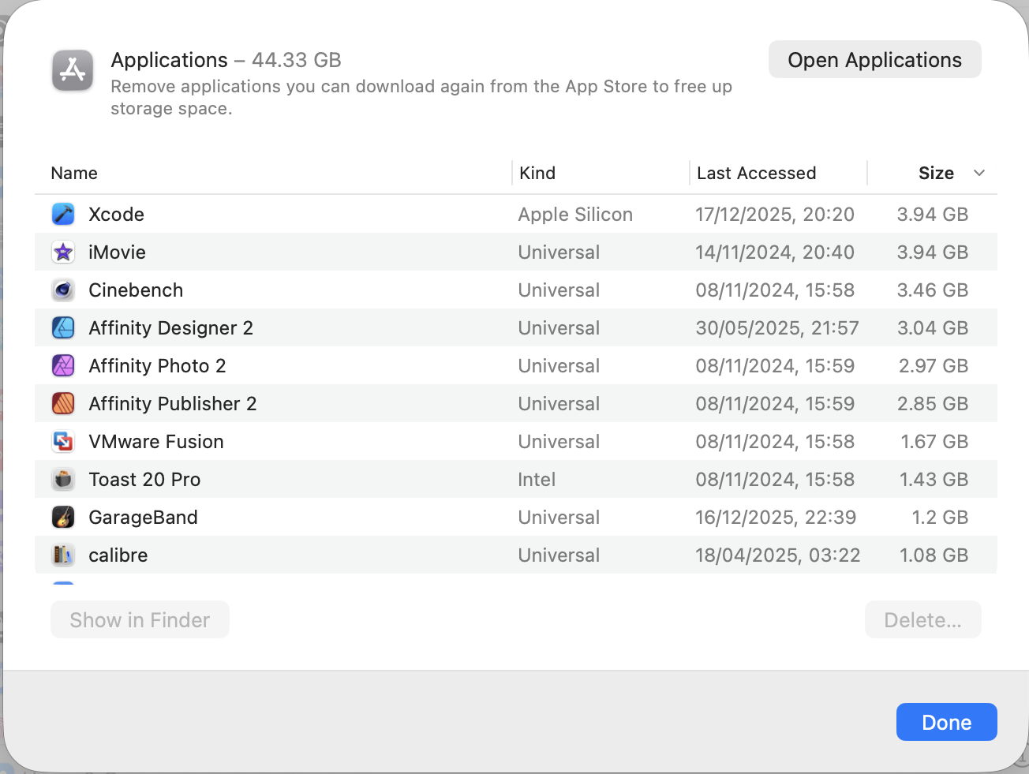Click the Affinity Photo 2 icon
The width and height of the screenshot is (1029, 774).
pyautogui.click(x=63, y=366)
